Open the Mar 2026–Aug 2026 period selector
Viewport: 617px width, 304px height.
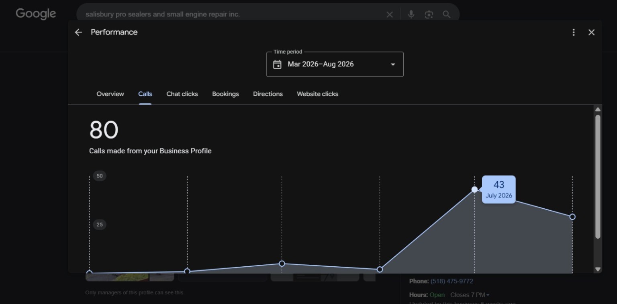click(x=335, y=64)
